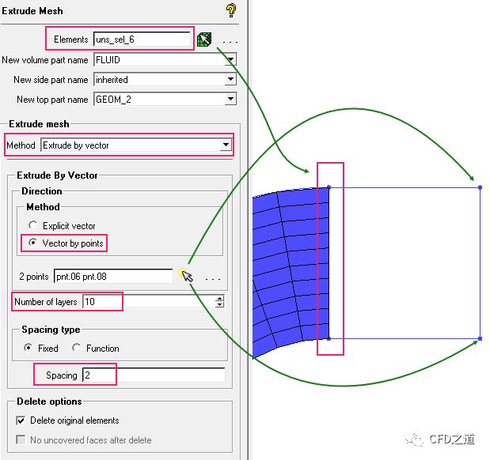The image size is (490, 460).
Task: Click the select points cursor icon
Action: coord(187,275)
